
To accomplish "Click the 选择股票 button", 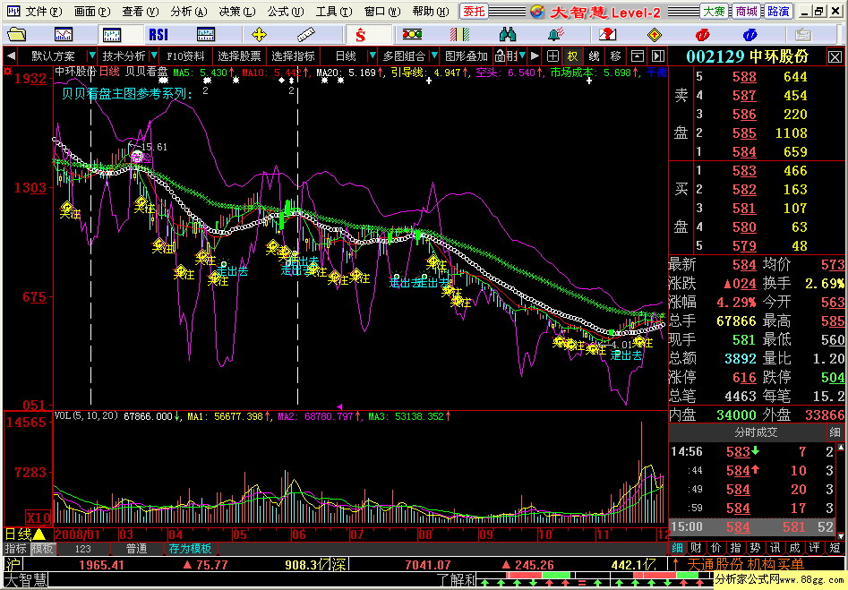I will pyautogui.click(x=239, y=56).
